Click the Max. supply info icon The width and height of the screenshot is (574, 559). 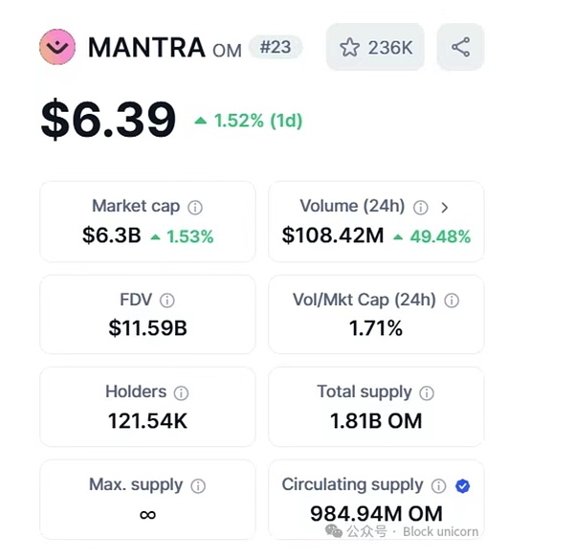click(x=198, y=486)
